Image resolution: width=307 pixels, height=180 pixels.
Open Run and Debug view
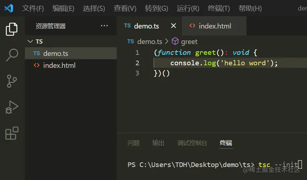(x=12, y=107)
